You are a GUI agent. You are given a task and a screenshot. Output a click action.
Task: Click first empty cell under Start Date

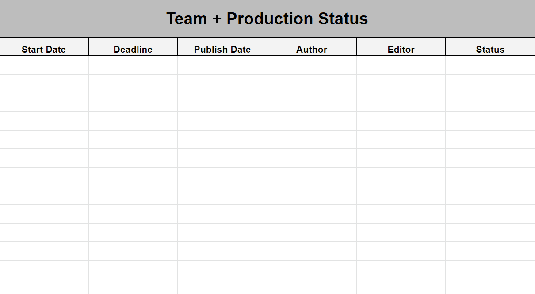44,65
